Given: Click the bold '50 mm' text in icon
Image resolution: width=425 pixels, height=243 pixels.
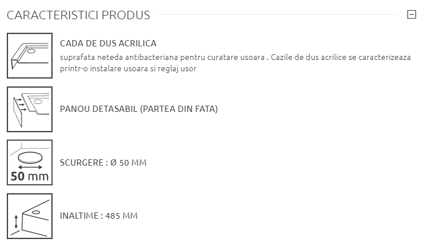Looking at the screenshot, I should (x=29, y=176).
